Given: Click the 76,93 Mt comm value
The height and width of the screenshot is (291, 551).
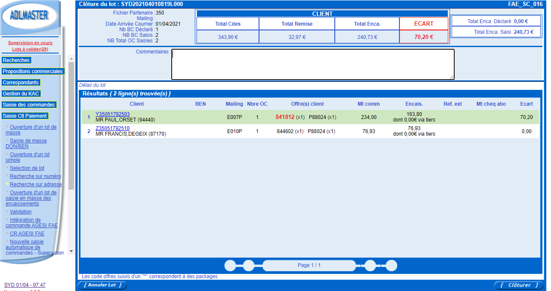Looking at the screenshot, I should [x=369, y=131].
